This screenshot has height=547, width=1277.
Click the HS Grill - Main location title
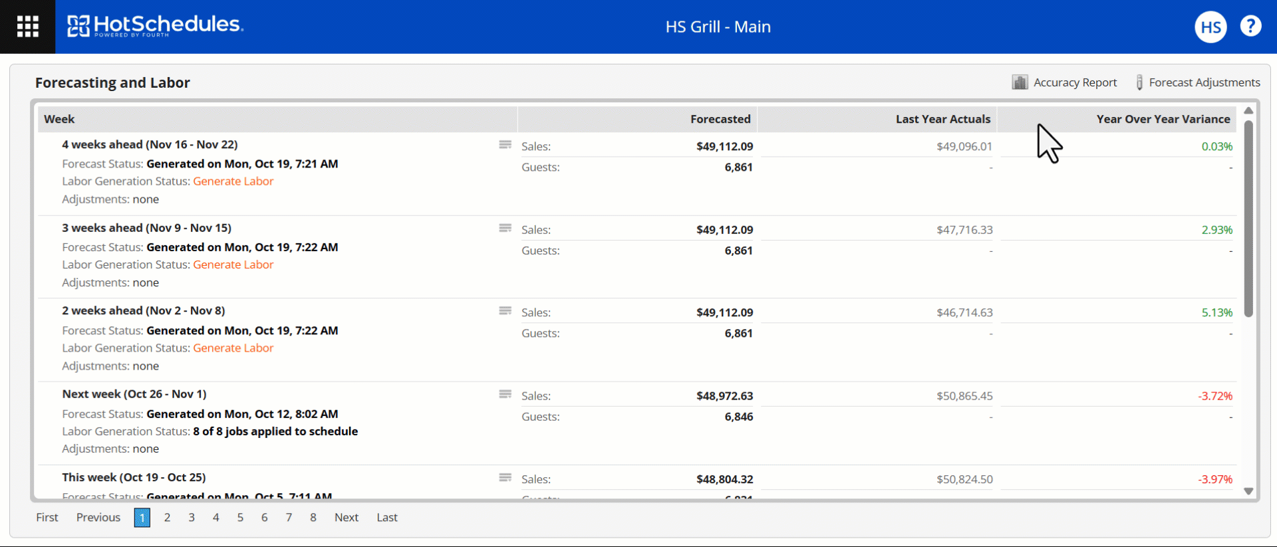click(x=718, y=27)
